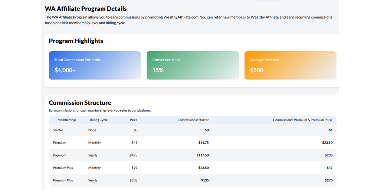This screenshot has height=190, width=380.
Task: Click the Conversion Rate card
Action: (193, 65)
